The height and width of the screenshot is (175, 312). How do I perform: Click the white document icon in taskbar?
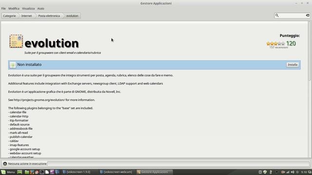click(x=47, y=172)
